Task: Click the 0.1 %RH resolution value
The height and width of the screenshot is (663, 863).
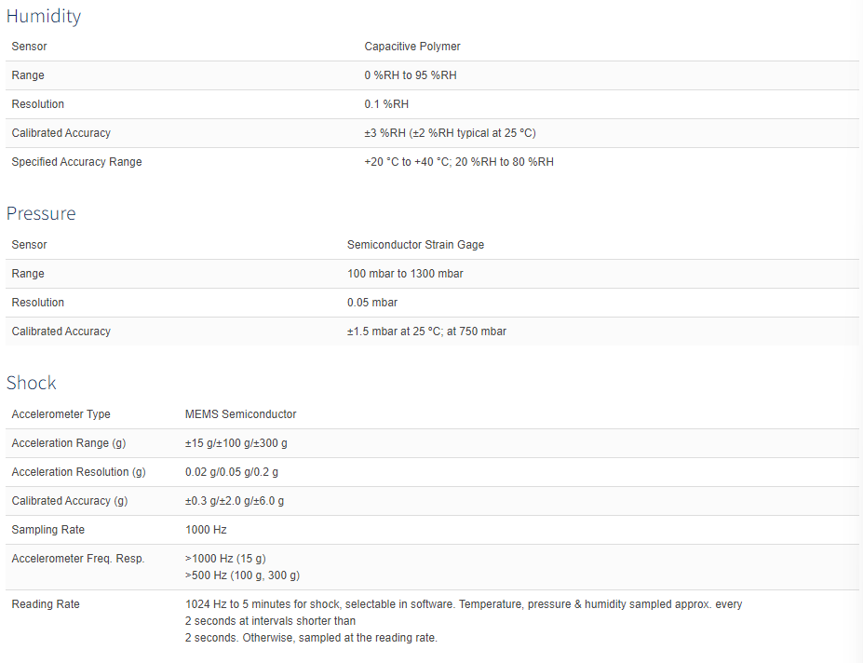Action: coord(386,104)
